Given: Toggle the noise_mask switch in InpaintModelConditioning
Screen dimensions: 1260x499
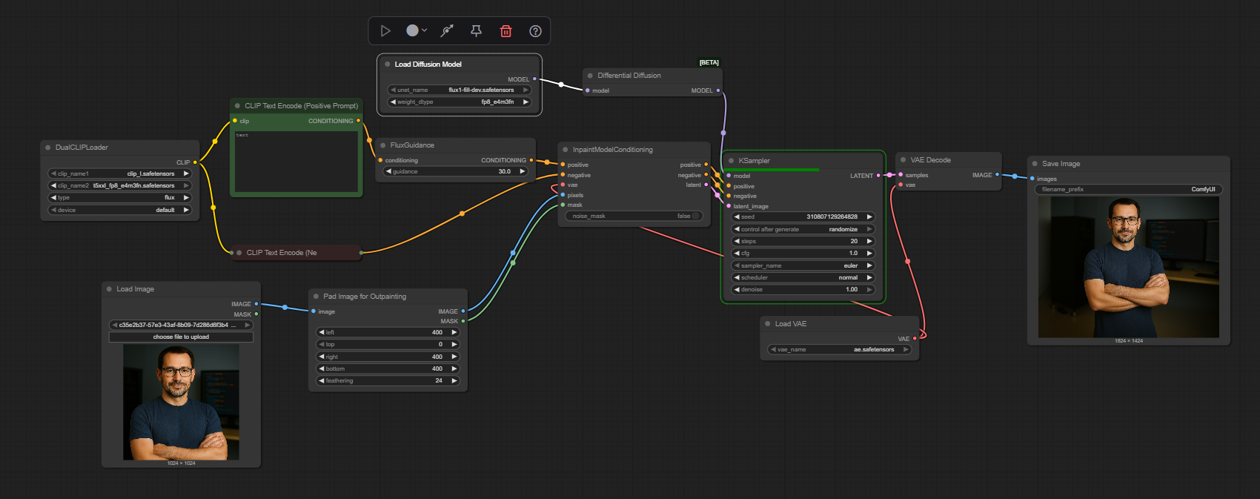Looking at the screenshot, I should (696, 217).
